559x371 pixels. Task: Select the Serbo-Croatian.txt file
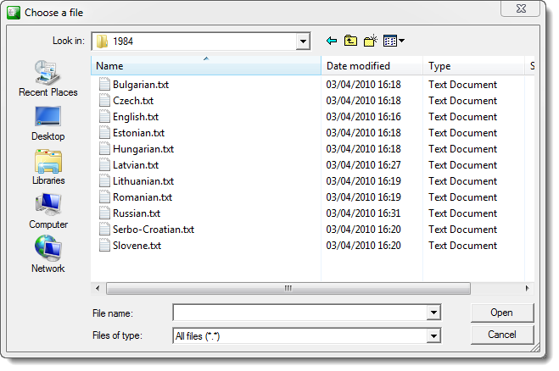153,230
